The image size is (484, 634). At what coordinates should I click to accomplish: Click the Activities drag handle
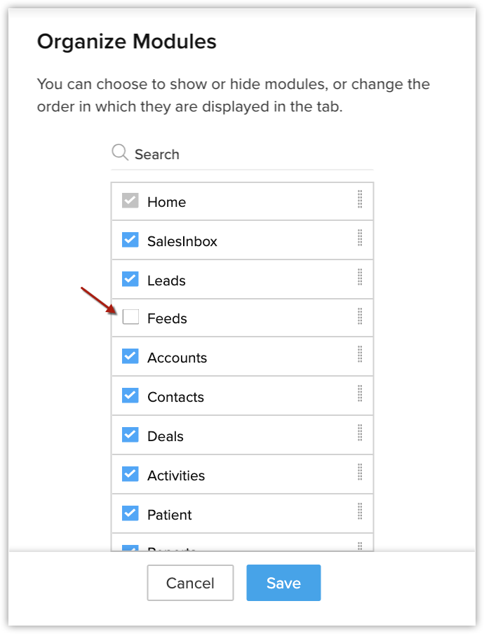tap(360, 473)
